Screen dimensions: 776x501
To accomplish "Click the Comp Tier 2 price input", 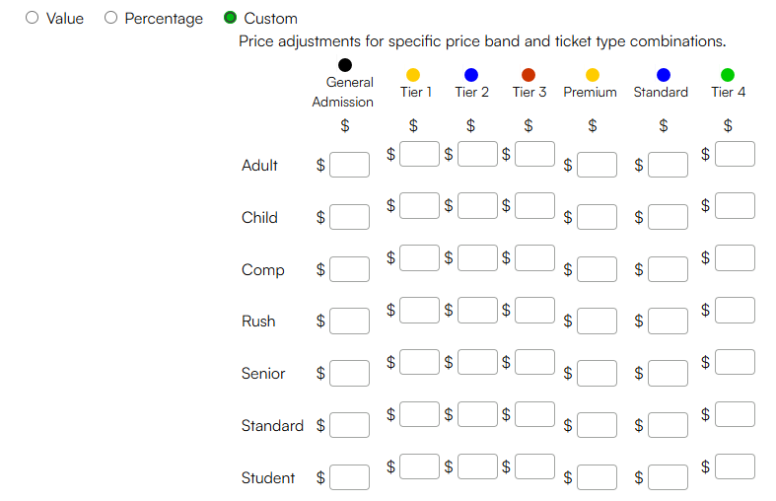I will click(x=477, y=258).
